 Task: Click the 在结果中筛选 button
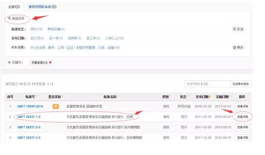click(x=241, y=84)
